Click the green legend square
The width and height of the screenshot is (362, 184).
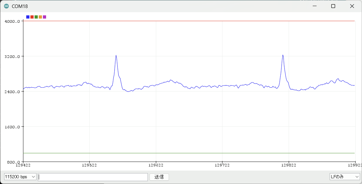coord(36,17)
